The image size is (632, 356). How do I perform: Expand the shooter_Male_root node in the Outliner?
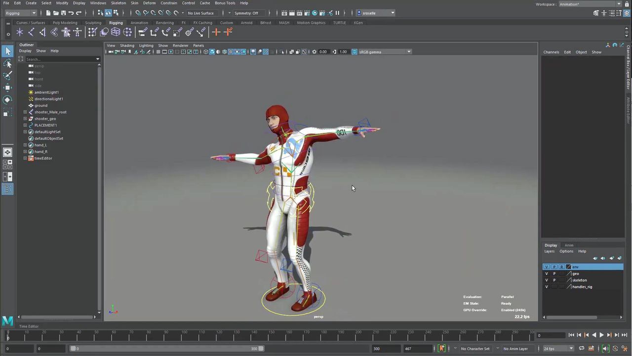[x=25, y=112]
